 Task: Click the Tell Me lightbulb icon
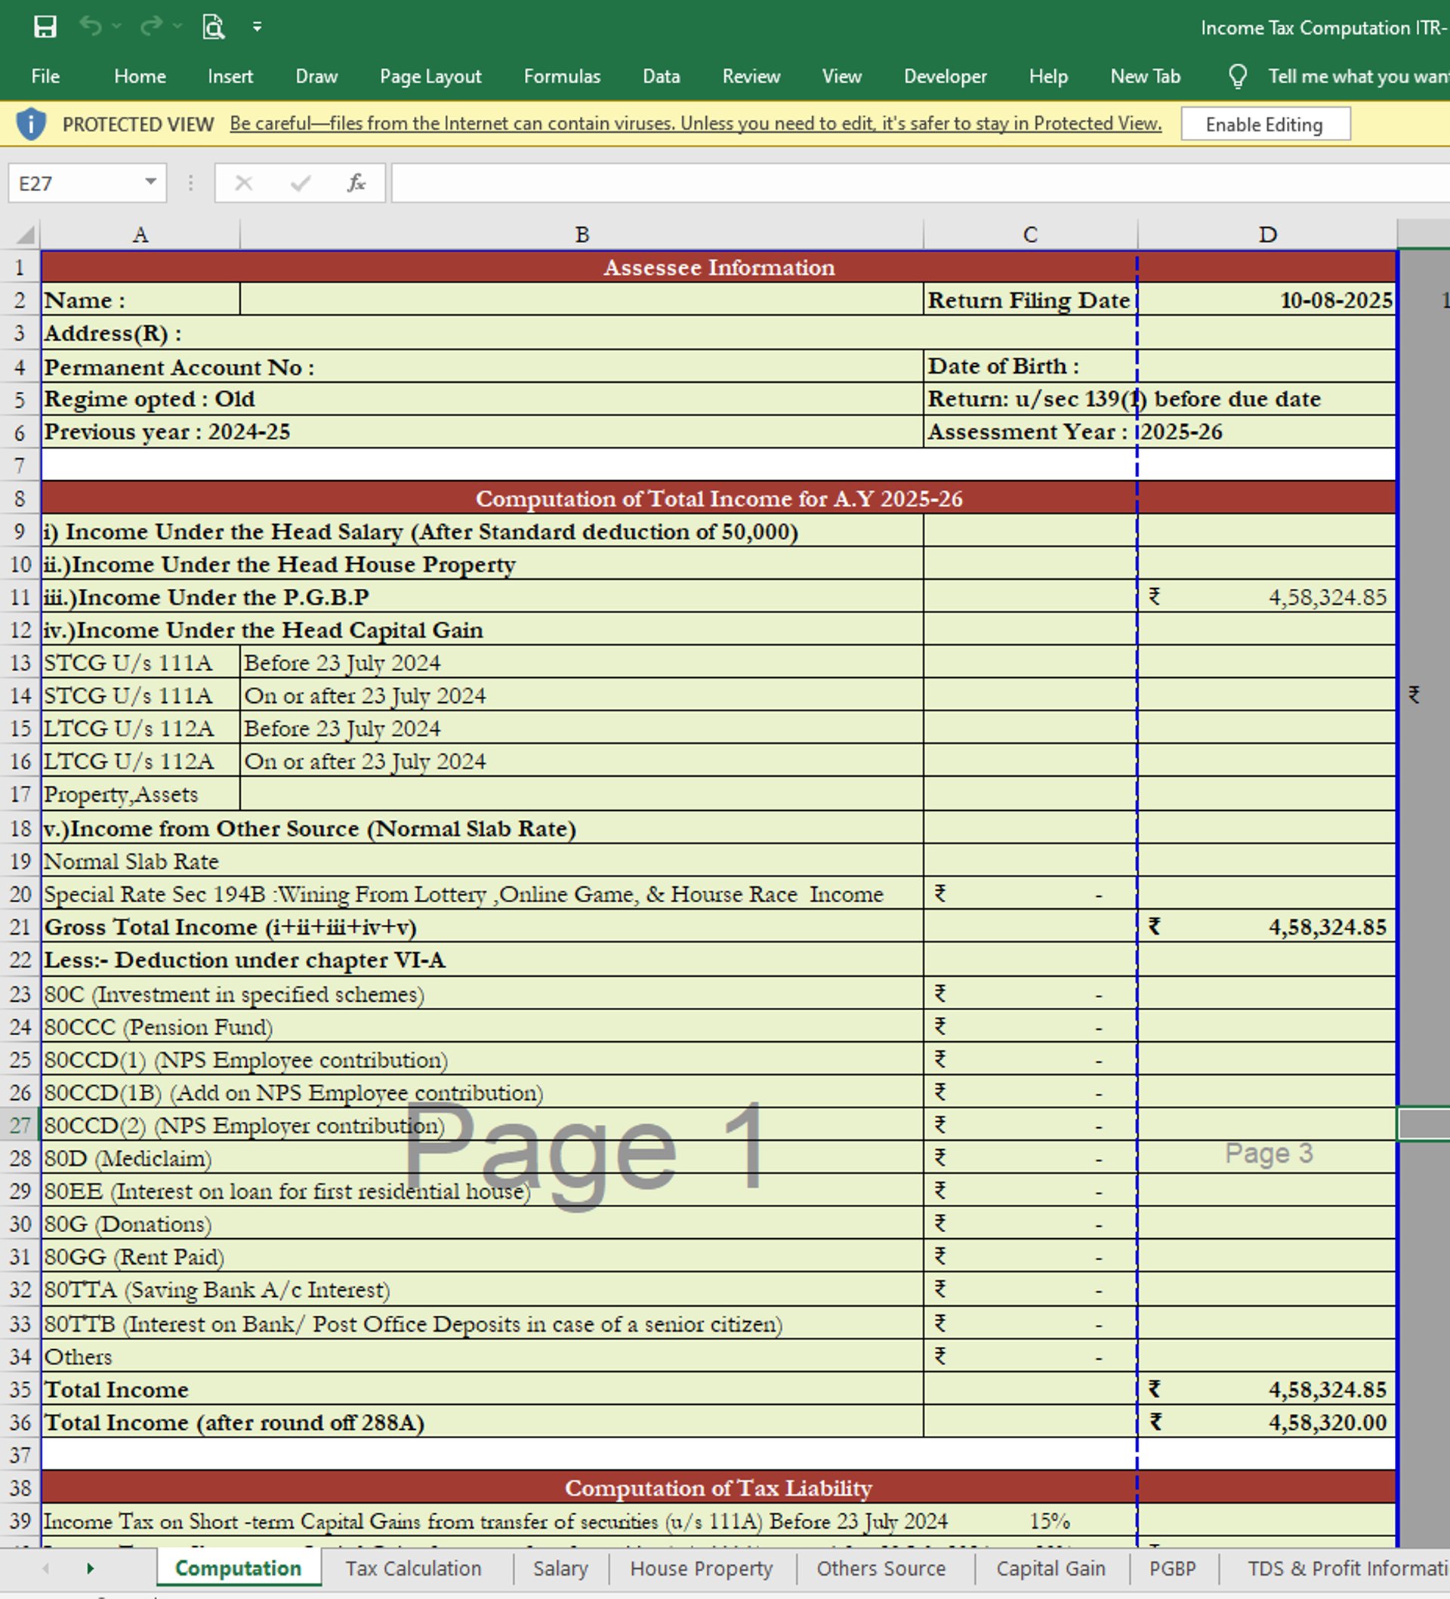[x=1236, y=76]
